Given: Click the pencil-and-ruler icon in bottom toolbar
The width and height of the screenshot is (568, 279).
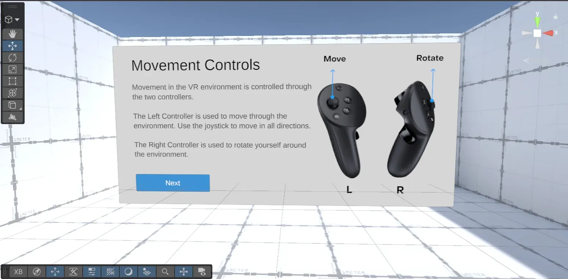Looking at the screenshot, I should coord(73,272).
